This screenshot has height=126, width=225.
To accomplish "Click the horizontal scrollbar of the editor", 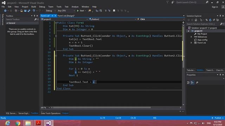I will point(102,107).
